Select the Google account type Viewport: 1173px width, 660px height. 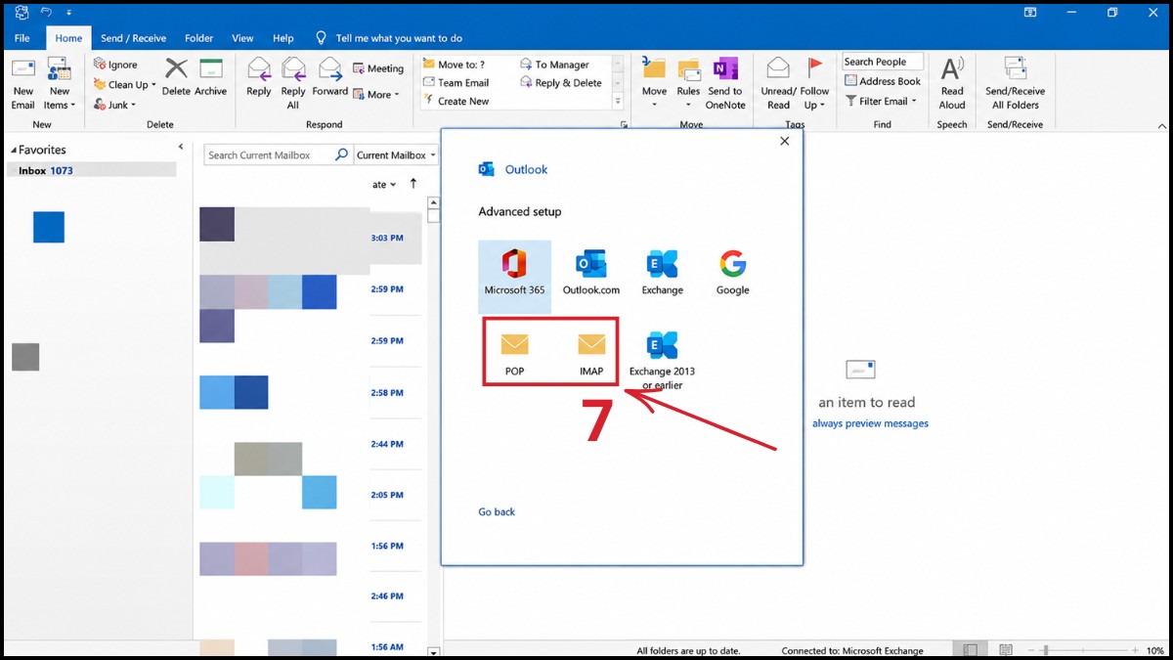pos(733,273)
